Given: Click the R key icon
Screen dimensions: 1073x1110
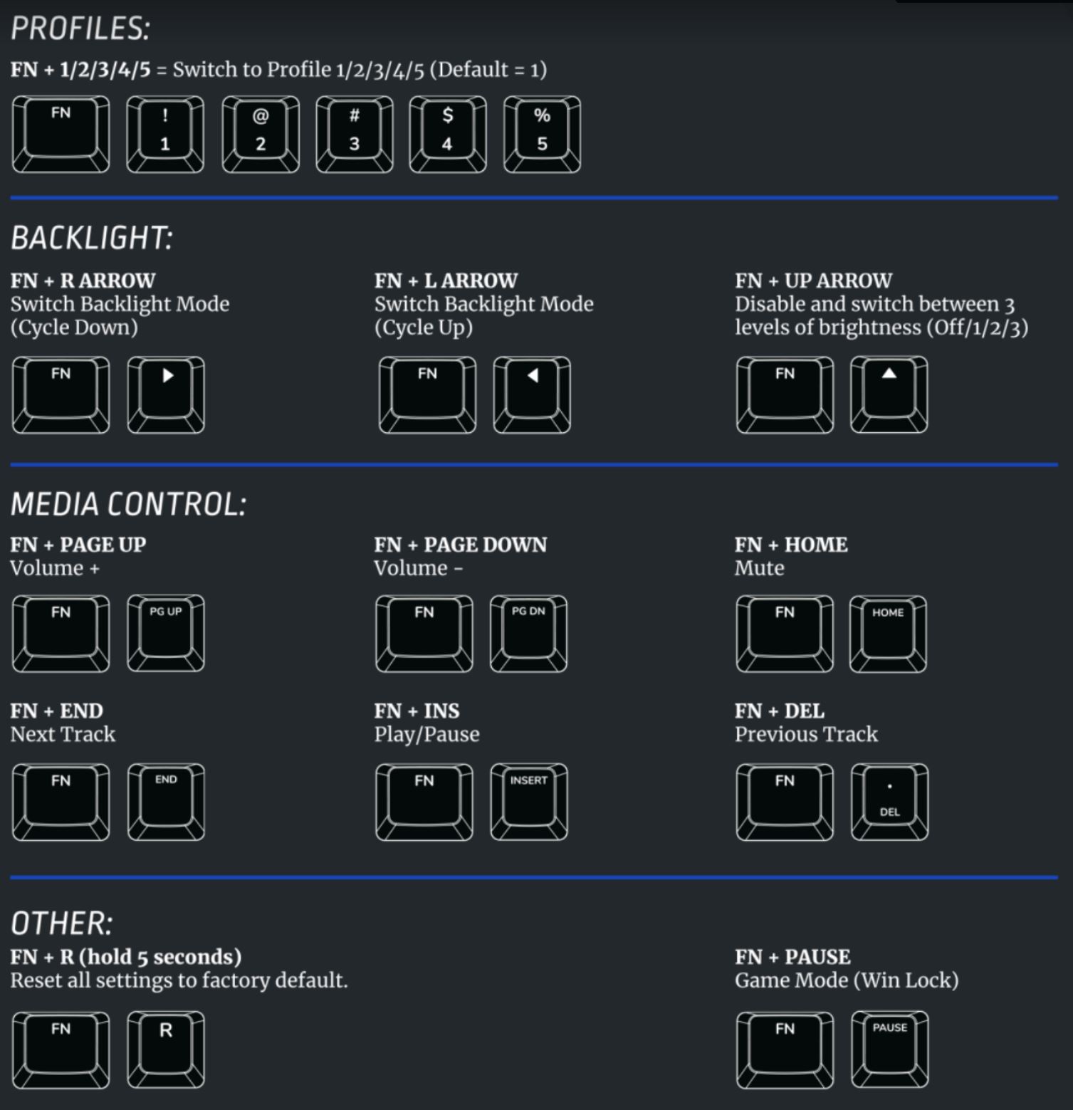Looking at the screenshot, I should [x=166, y=1050].
